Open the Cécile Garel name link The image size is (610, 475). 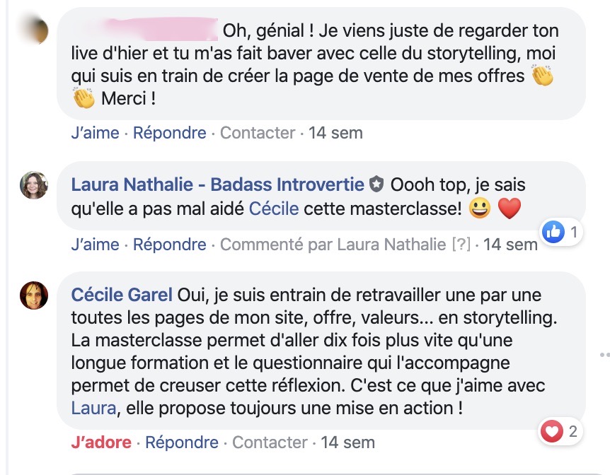click(122, 294)
